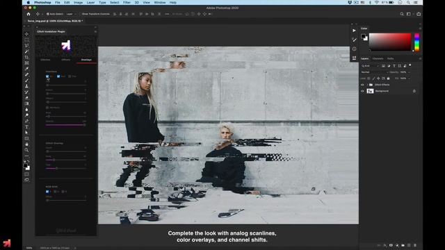Select the Eyedropper tool
Screen dimensions: 445x250
pyautogui.click(x=26, y=69)
